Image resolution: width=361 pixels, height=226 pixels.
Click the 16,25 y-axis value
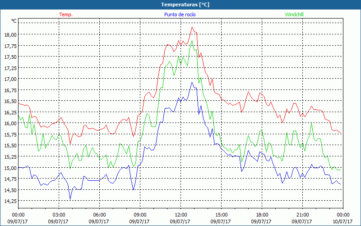[x=10, y=112]
